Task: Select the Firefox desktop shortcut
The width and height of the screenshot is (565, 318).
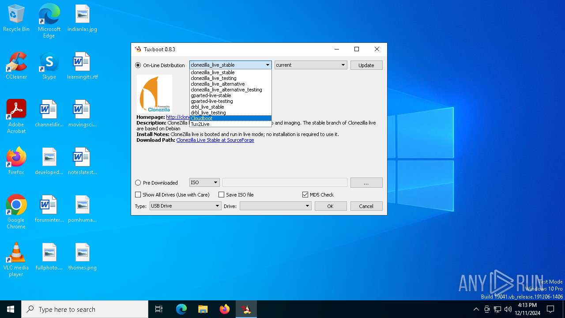Action: pos(16,162)
